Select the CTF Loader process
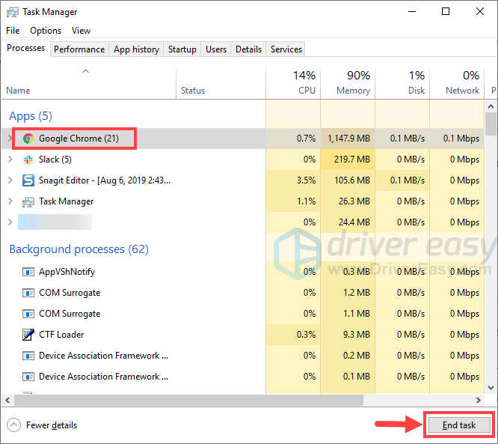This screenshot has height=444, width=498. click(243, 335)
